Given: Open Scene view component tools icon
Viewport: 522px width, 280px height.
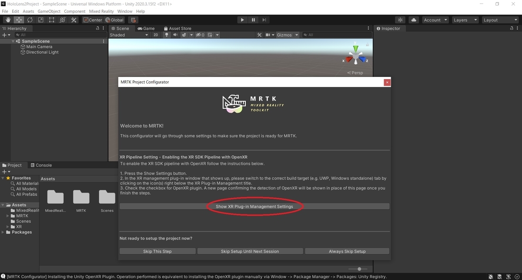Looking at the screenshot, I should [x=259, y=35].
